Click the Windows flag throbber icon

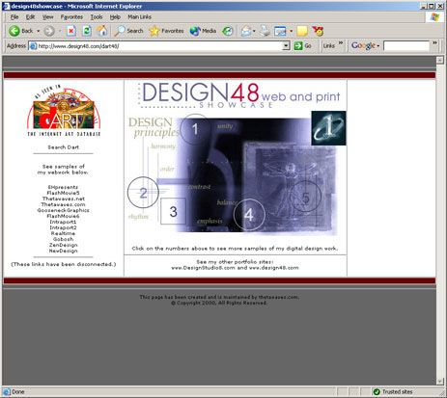(434, 17)
